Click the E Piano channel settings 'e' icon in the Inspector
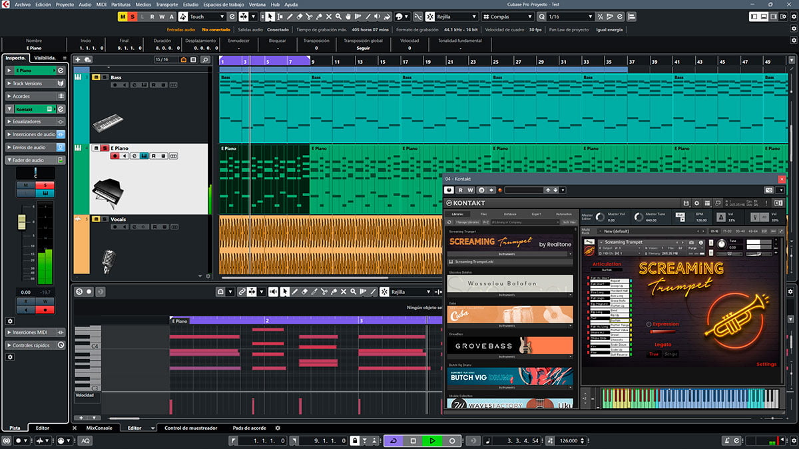This screenshot has width=799, height=449. point(61,71)
